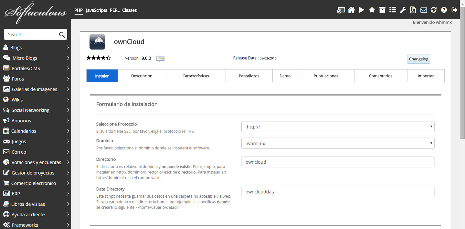Expand the Blogs category in sidebar

click(x=36, y=48)
